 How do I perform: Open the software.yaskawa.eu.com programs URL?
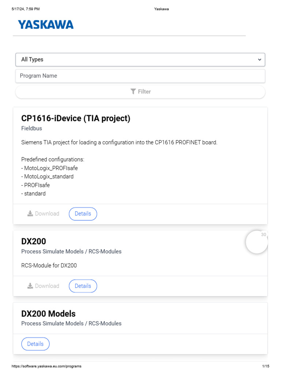pos(46,366)
